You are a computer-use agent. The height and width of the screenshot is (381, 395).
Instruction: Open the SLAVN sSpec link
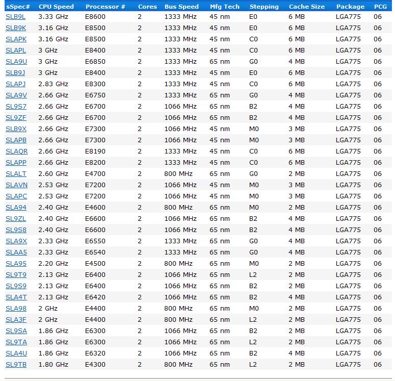point(16,185)
